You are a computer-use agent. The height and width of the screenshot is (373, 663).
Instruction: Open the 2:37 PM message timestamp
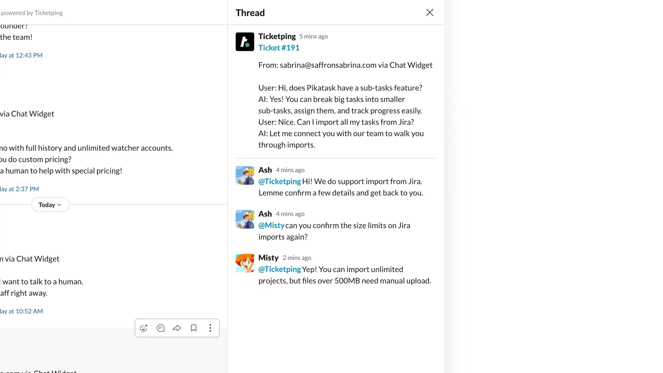(x=20, y=189)
